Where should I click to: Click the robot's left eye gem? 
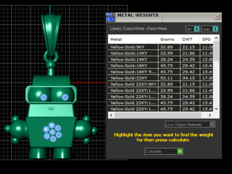tap(43, 97)
